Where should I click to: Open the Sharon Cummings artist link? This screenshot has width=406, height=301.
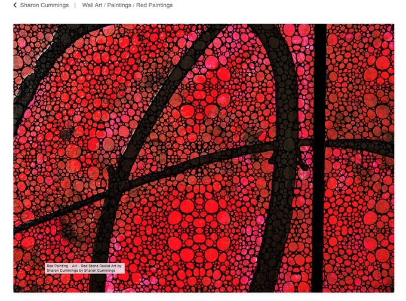point(44,5)
